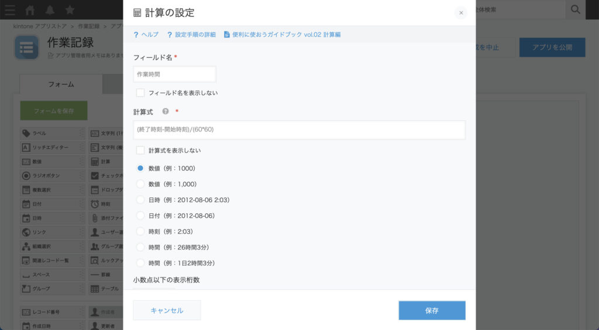Open notifications bell in header

point(50,10)
